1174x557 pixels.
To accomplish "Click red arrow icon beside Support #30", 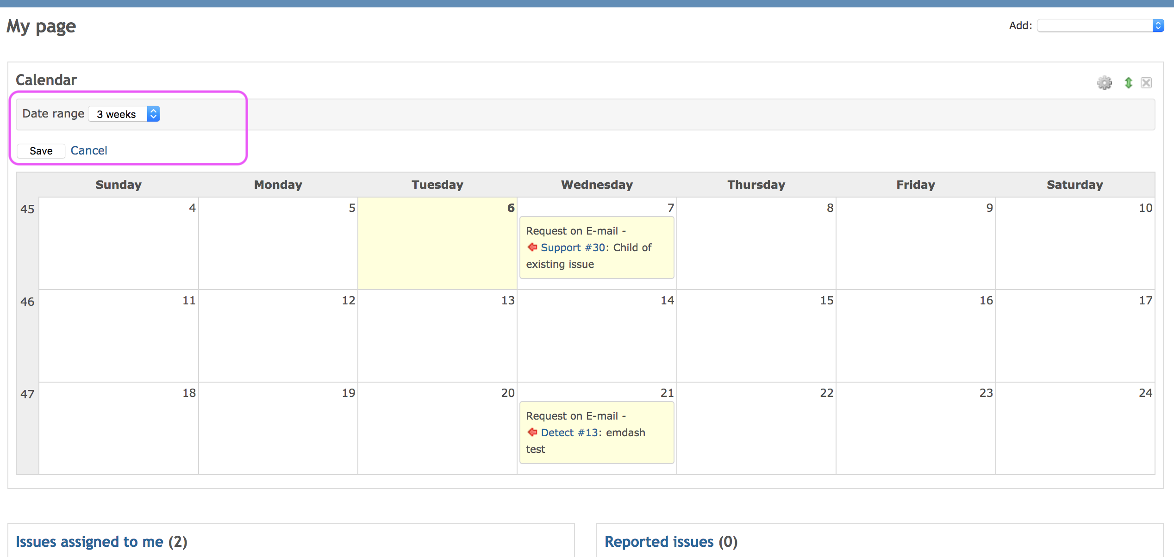I will (x=532, y=248).
